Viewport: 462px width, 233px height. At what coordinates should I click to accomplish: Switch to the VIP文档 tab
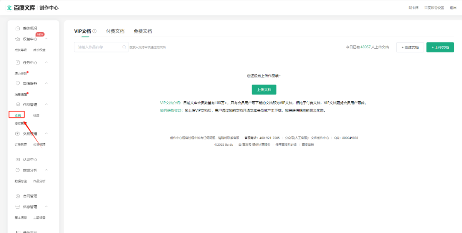pos(83,31)
